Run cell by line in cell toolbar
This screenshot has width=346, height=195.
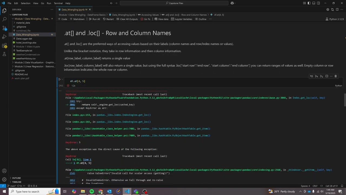pos(311,76)
